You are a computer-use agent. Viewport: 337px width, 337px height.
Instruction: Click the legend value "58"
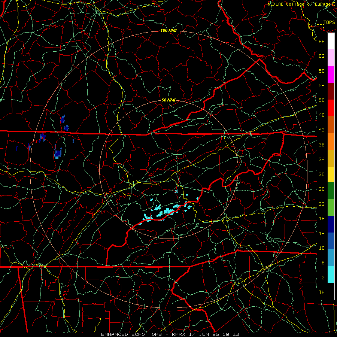[x=322, y=71]
